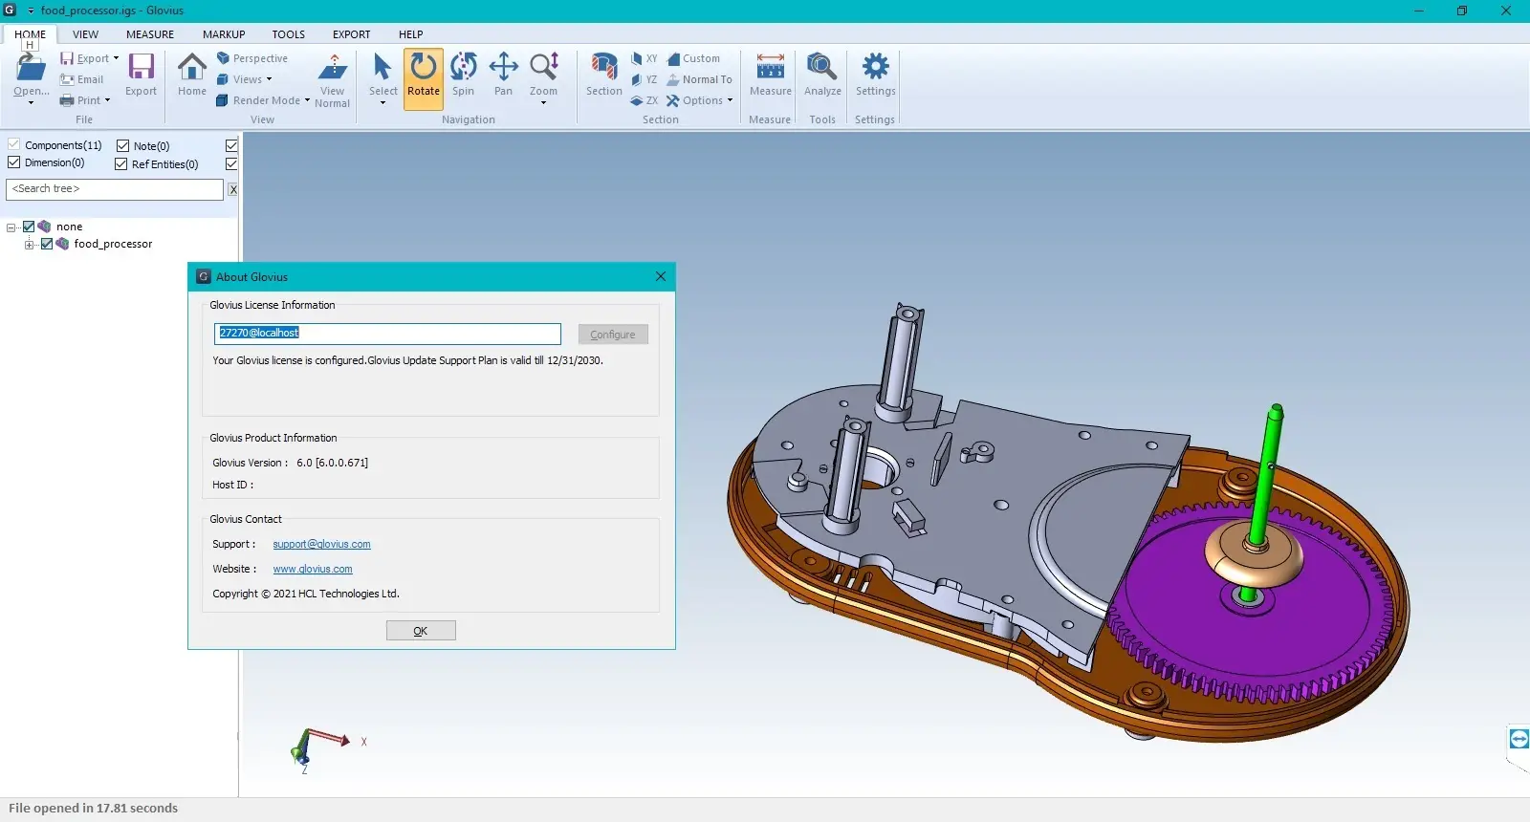Activate the Select arrow tool
This screenshot has height=822, width=1530.
click(382, 67)
